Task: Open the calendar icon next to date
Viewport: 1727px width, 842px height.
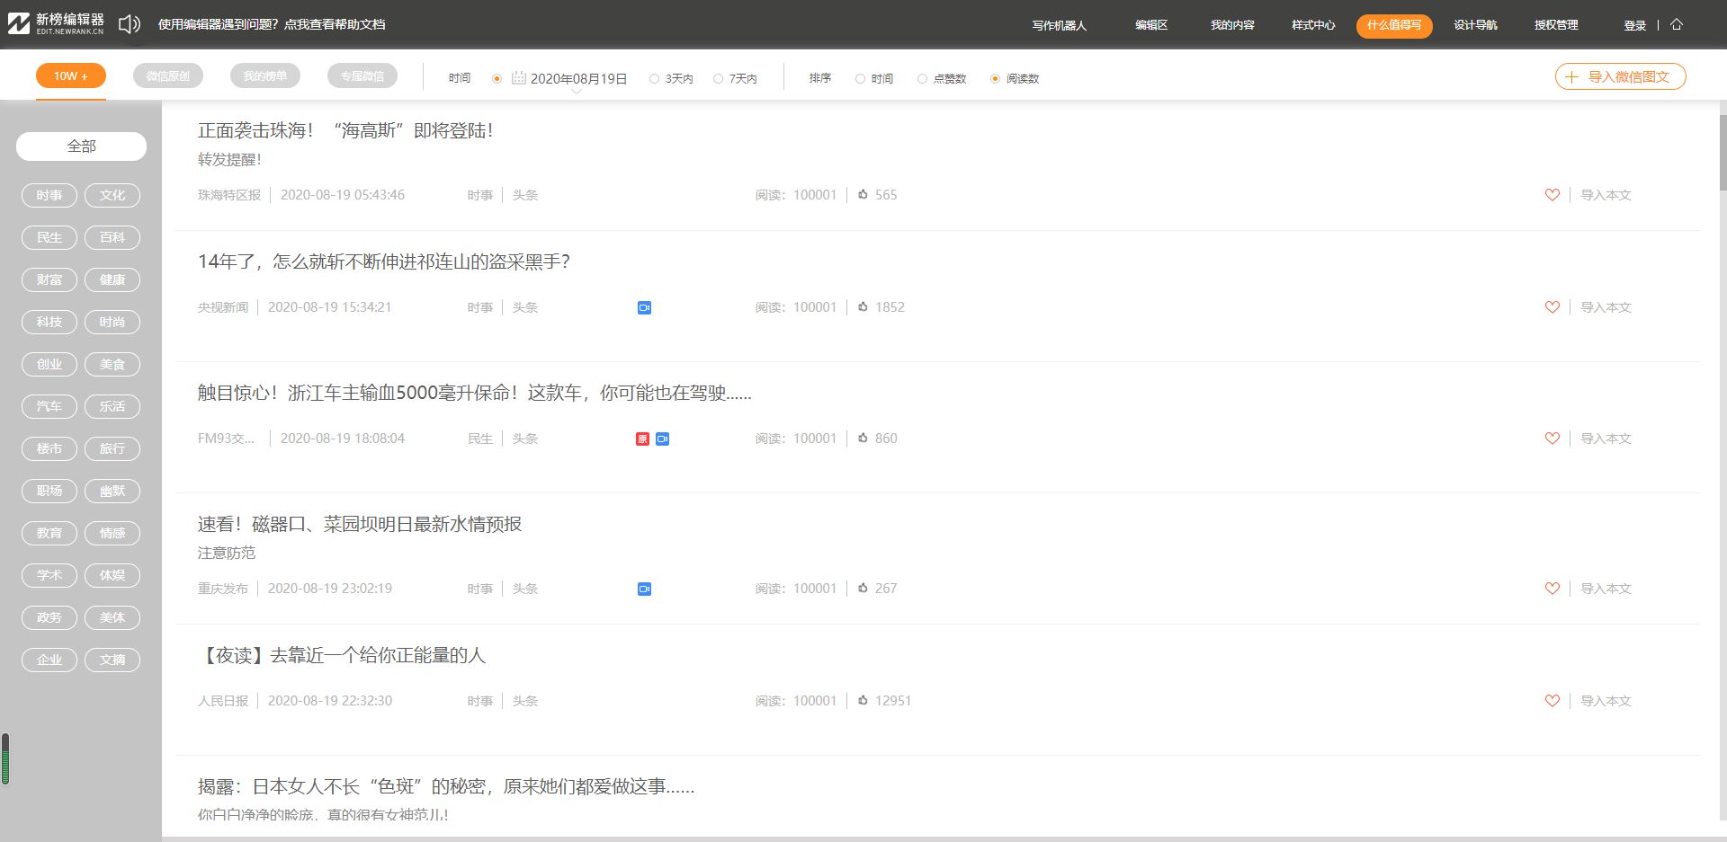Action: [x=518, y=78]
